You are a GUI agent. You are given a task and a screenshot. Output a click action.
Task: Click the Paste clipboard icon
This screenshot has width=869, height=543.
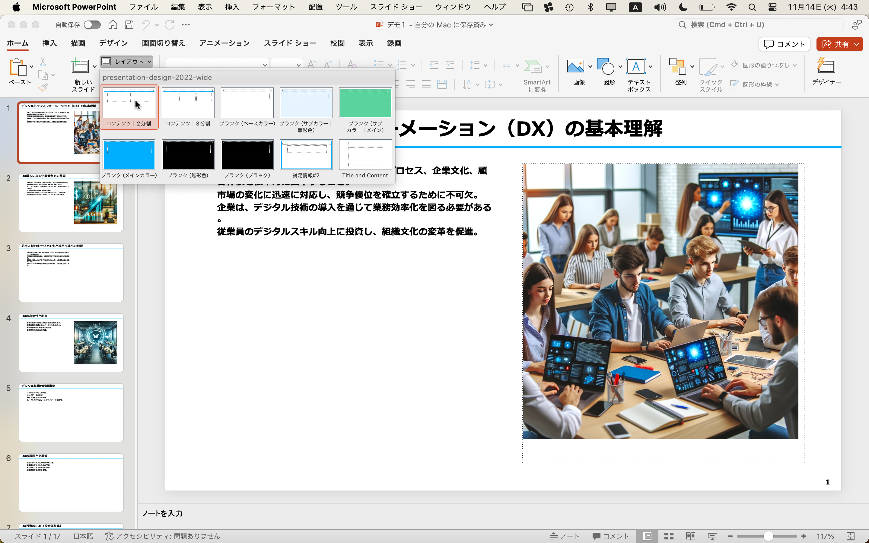coord(18,67)
